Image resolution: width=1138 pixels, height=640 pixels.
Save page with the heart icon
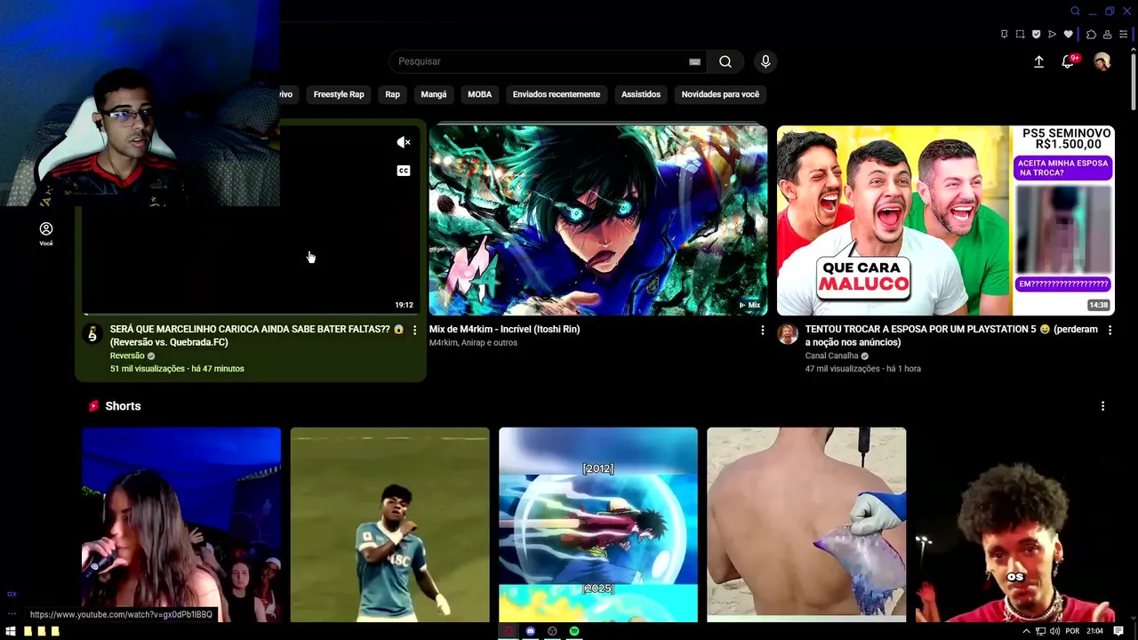point(1068,35)
